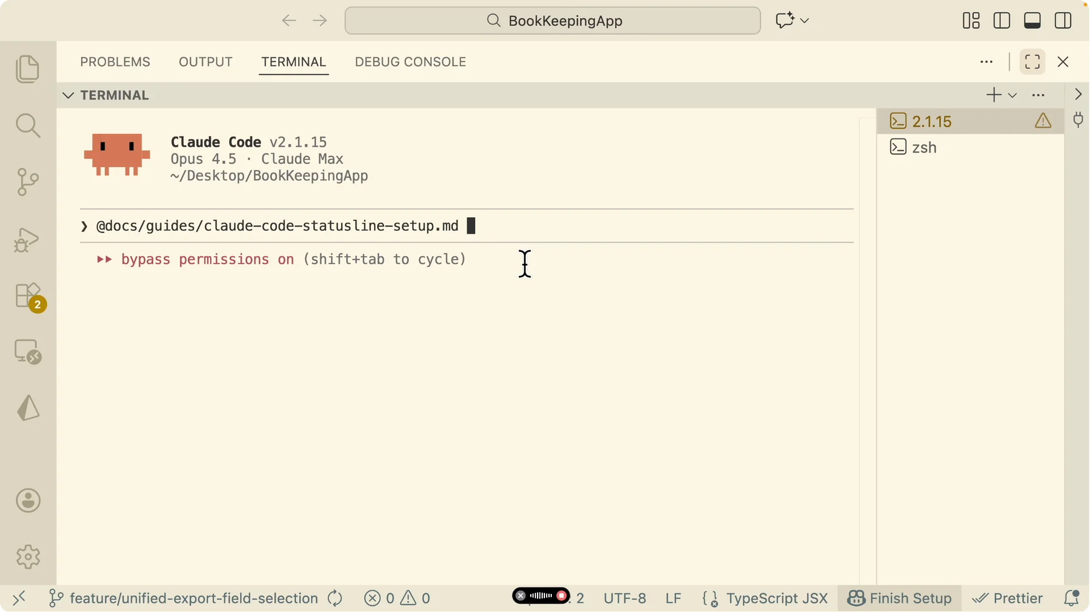The image size is (1090, 612).
Task: Click the plug icon at right edge
Action: 1078,120
